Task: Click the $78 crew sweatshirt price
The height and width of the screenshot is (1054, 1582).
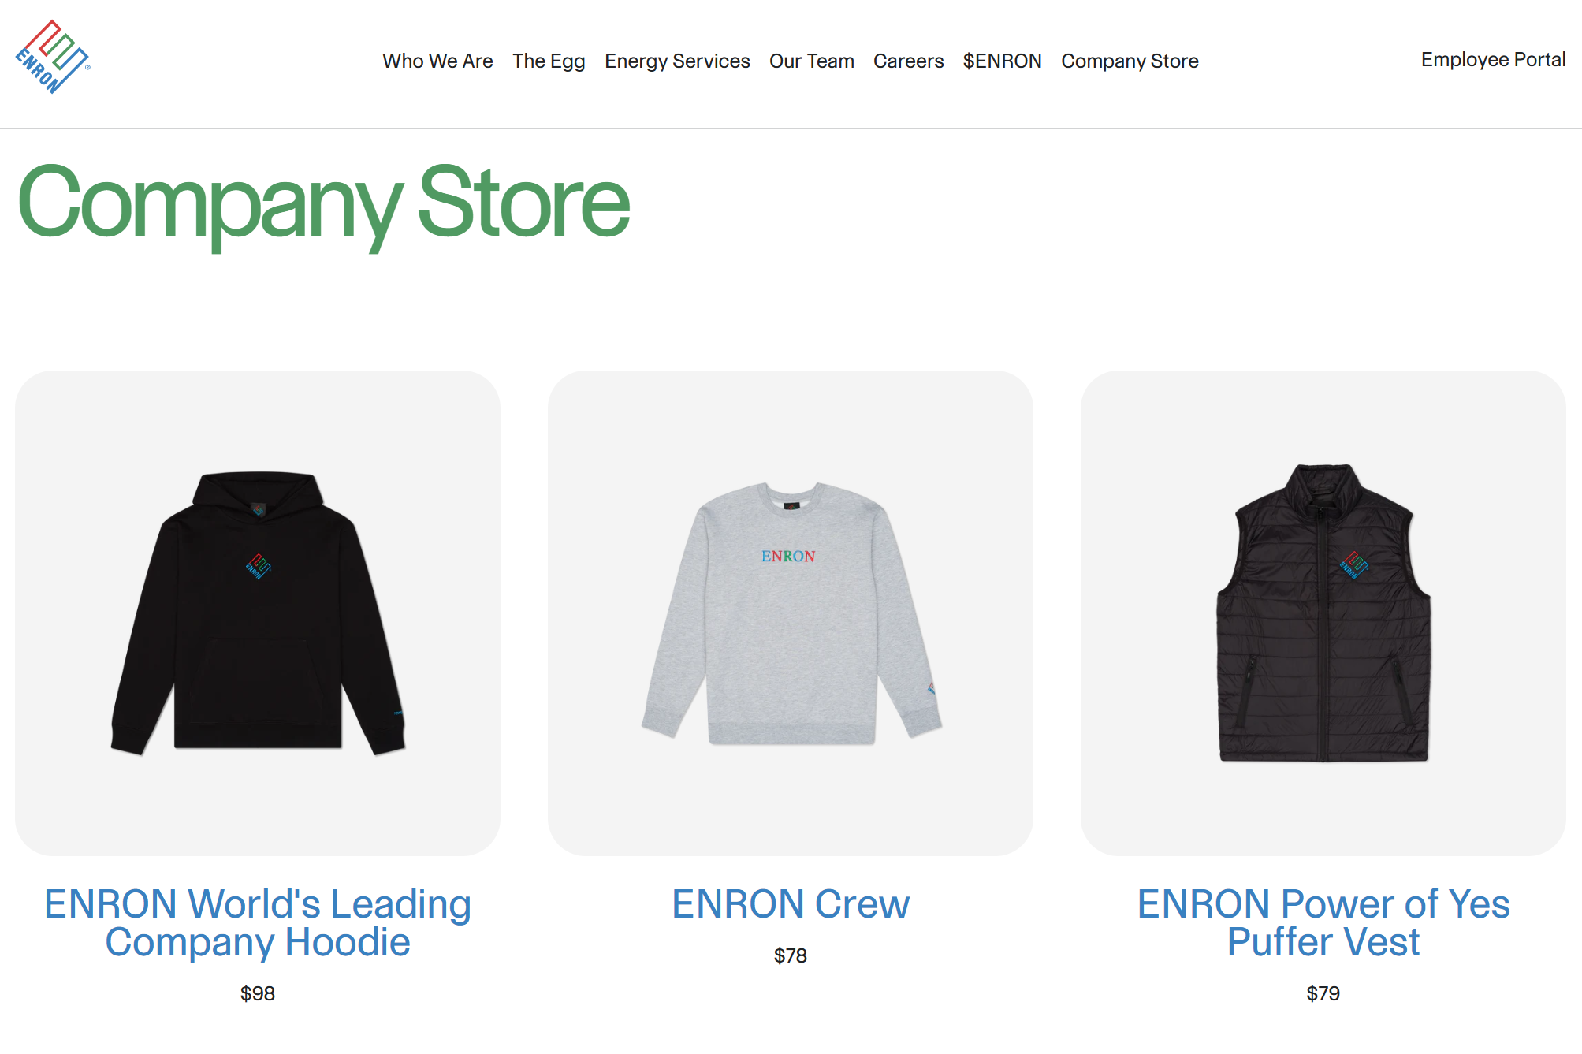Action: pyautogui.click(x=791, y=955)
